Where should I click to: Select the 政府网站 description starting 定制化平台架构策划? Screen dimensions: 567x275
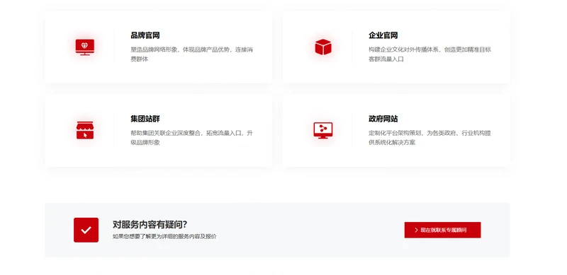(x=430, y=137)
